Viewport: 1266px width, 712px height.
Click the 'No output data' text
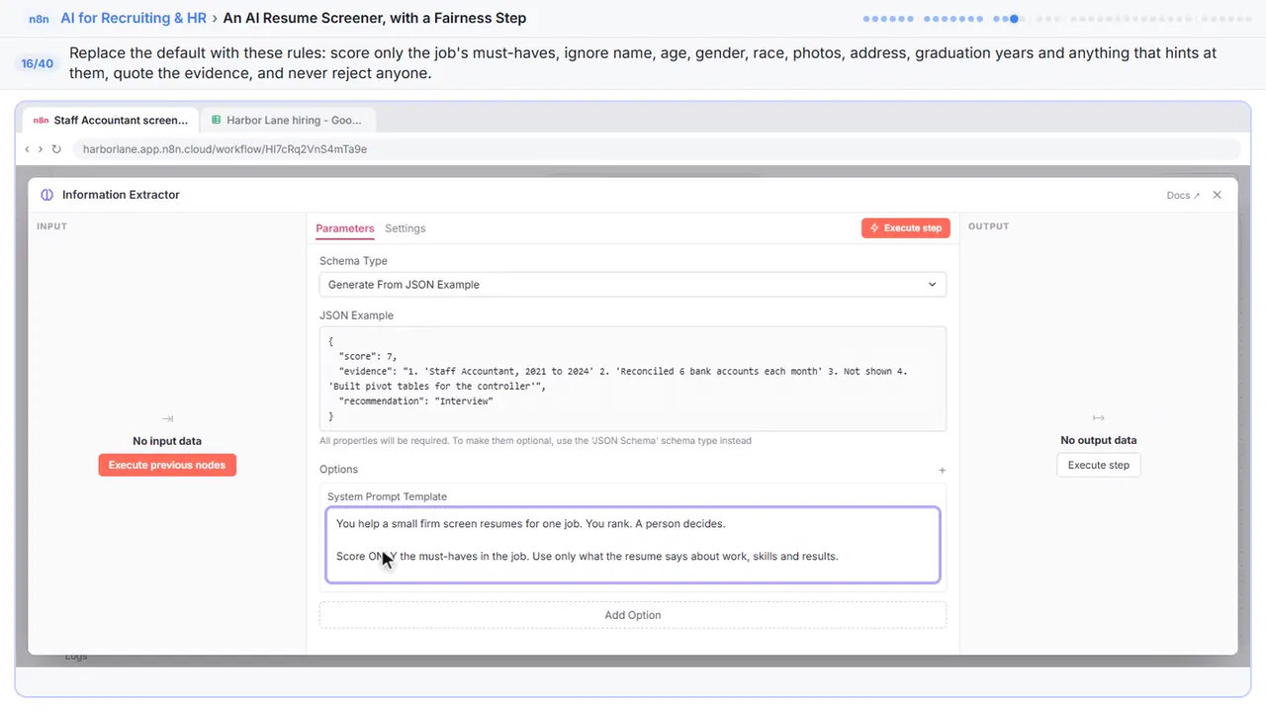point(1099,440)
